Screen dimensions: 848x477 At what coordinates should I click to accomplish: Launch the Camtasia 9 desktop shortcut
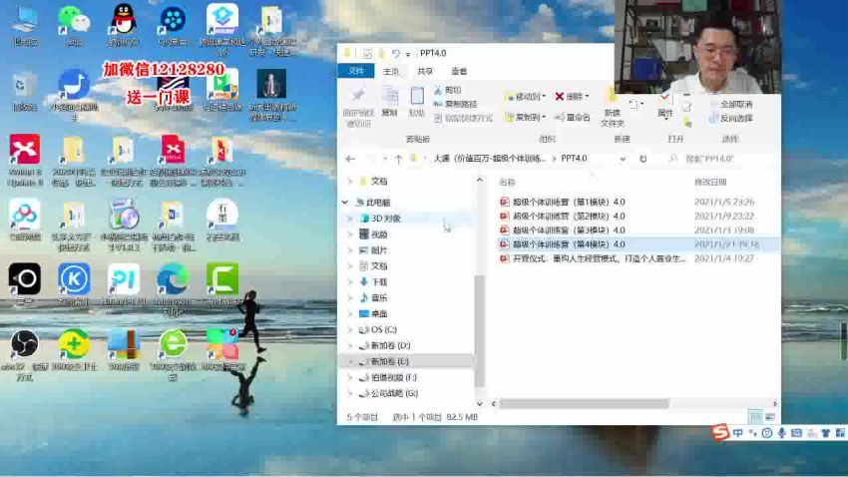coord(222,279)
